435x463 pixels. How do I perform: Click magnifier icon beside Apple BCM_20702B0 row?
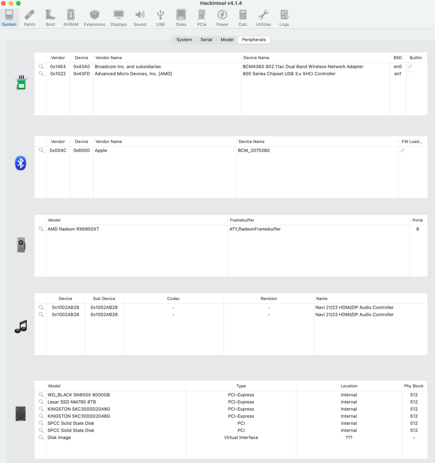41,150
